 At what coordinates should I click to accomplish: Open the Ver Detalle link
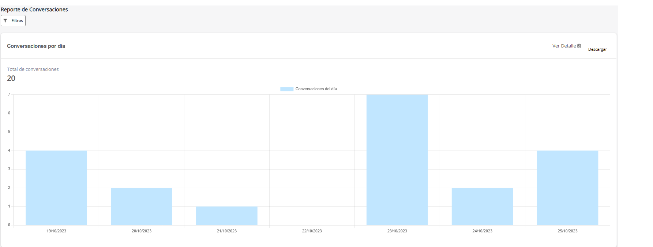[x=564, y=46]
